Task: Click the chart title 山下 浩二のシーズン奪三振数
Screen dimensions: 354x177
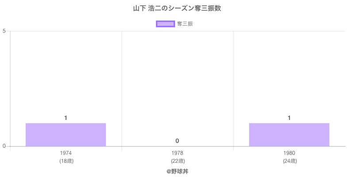Action: [177, 8]
